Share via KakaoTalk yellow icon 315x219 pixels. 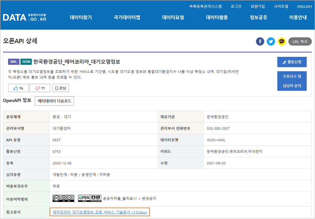[x=282, y=41]
